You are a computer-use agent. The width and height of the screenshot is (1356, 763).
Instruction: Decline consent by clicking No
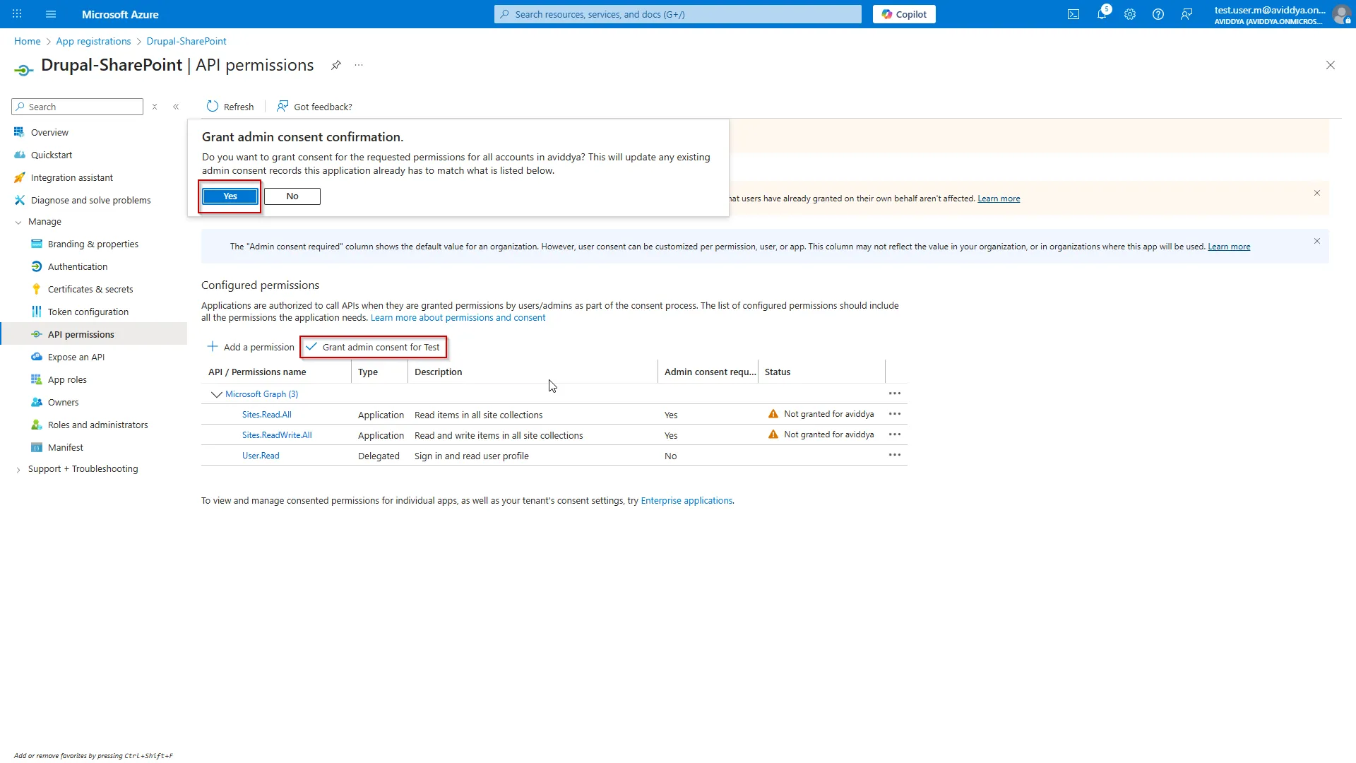pyautogui.click(x=292, y=196)
